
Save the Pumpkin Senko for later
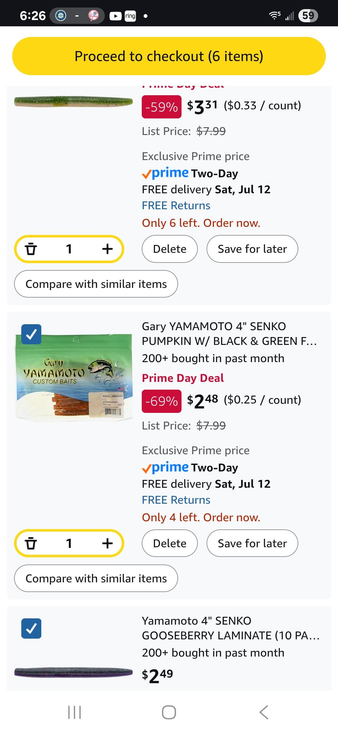[x=252, y=543]
